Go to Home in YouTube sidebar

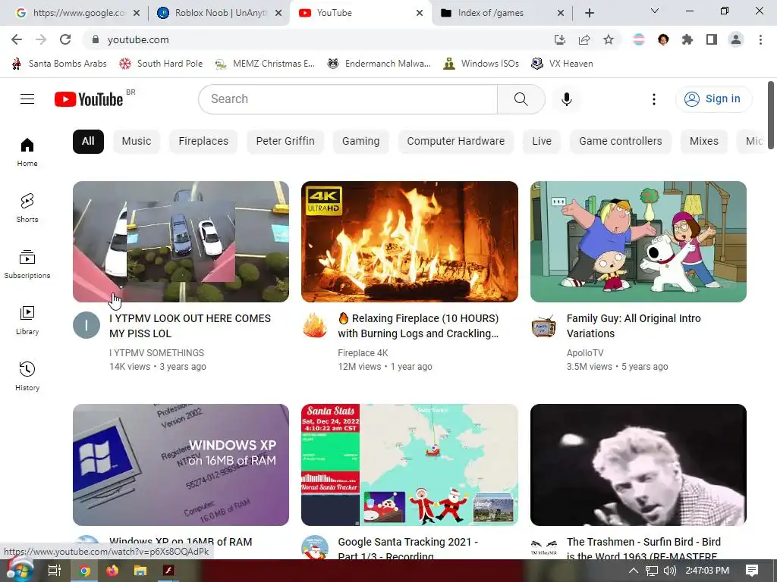(27, 152)
